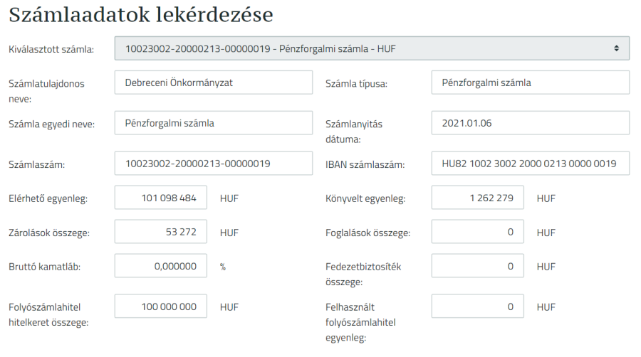Click the Számlatulajdonos neve field with Debreceni Önkormányzat
Viewport: 641px width, 357px height.
(214, 82)
